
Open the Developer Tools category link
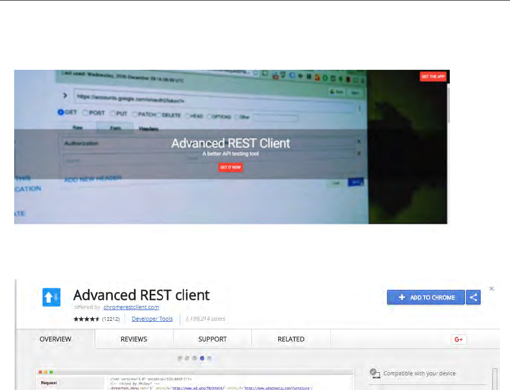(152, 319)
